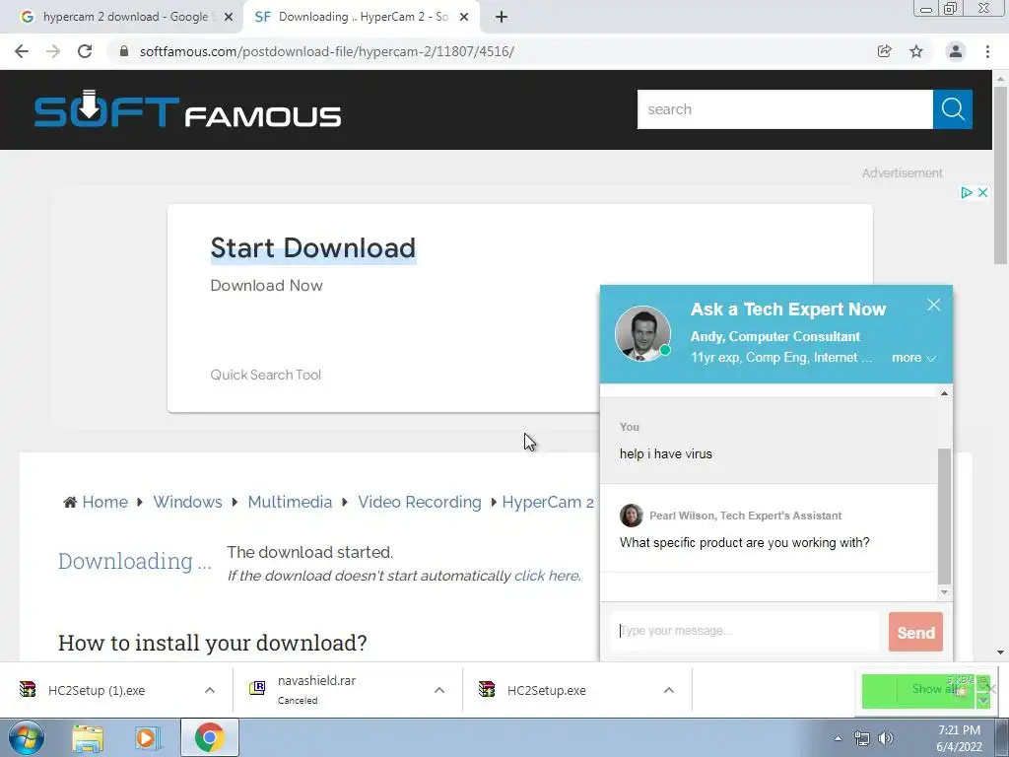Image resolution: width=1009 pixels, height=757 pixels.
Task: Click the Download Now ad text
Action: click(266, 285)
